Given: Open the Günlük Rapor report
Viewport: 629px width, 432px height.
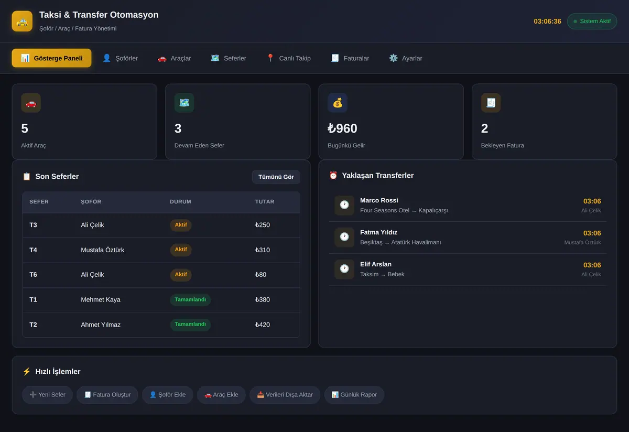Looking at the screenshot, I should [354, 395].
